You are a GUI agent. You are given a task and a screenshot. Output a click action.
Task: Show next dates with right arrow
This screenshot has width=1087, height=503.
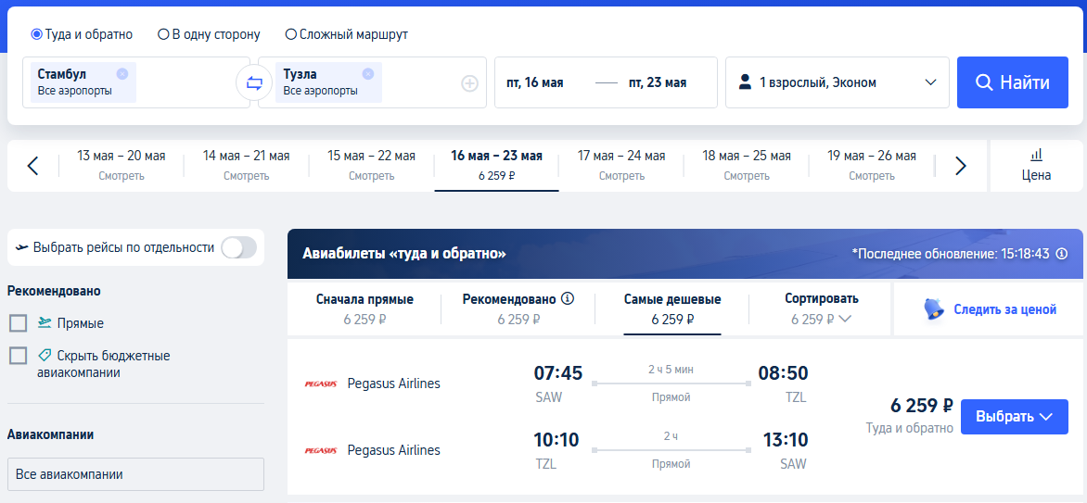click(961, 166)
